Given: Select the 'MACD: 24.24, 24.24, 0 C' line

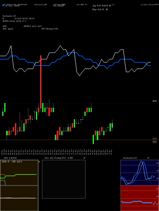Looking at the screenshot, I should pyautogui.click(x=14, y=21).
